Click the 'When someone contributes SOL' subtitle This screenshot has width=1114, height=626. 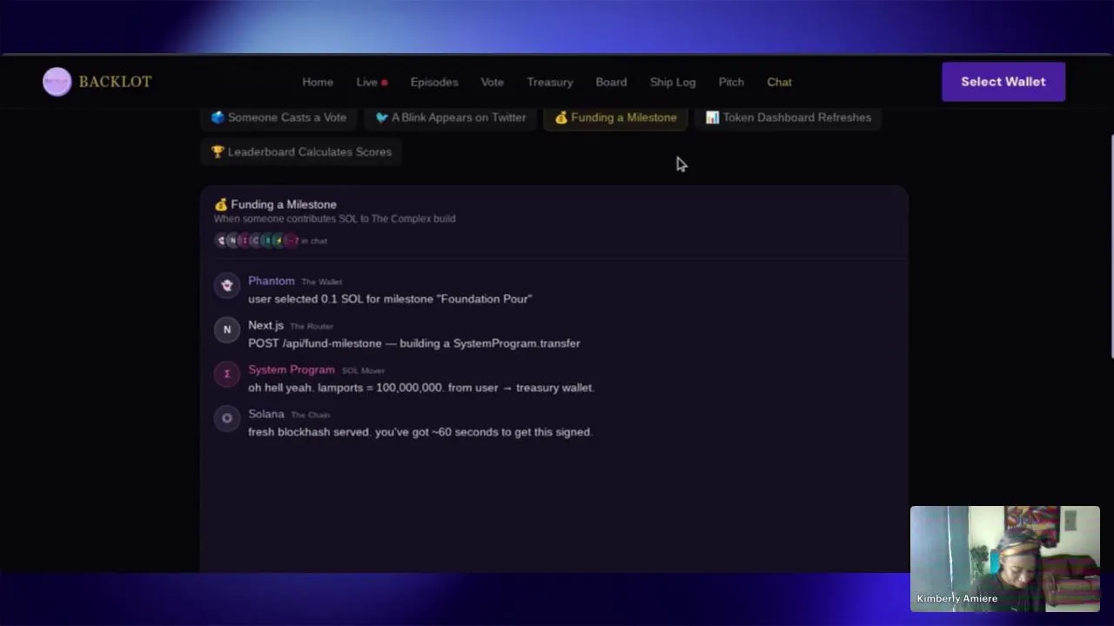(x=335, y=219)
